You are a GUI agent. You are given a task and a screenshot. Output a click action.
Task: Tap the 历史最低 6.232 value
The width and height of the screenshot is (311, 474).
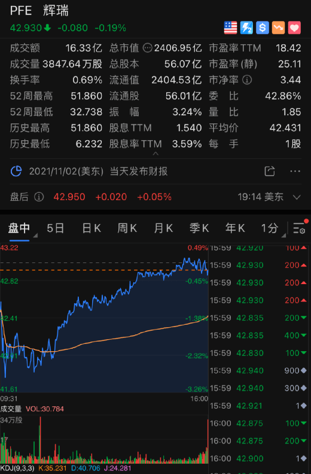point(89,144)
